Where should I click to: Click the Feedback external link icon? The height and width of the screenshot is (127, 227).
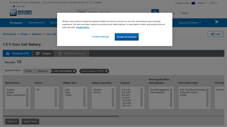(x=91, y=3)
